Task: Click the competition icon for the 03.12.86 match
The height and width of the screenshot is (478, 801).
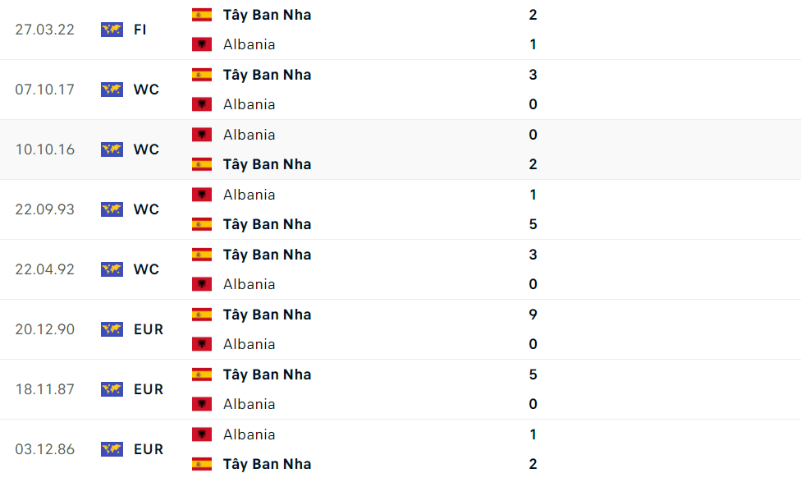Action: (112, 449)
